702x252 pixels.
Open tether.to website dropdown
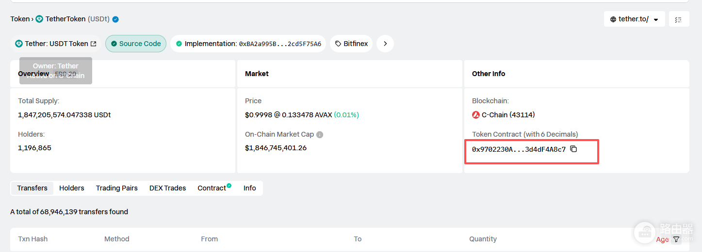coord(635,19)
